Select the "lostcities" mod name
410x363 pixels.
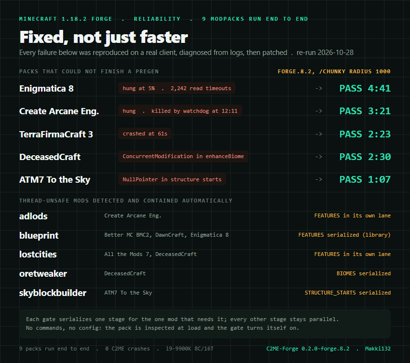(38, 254)
